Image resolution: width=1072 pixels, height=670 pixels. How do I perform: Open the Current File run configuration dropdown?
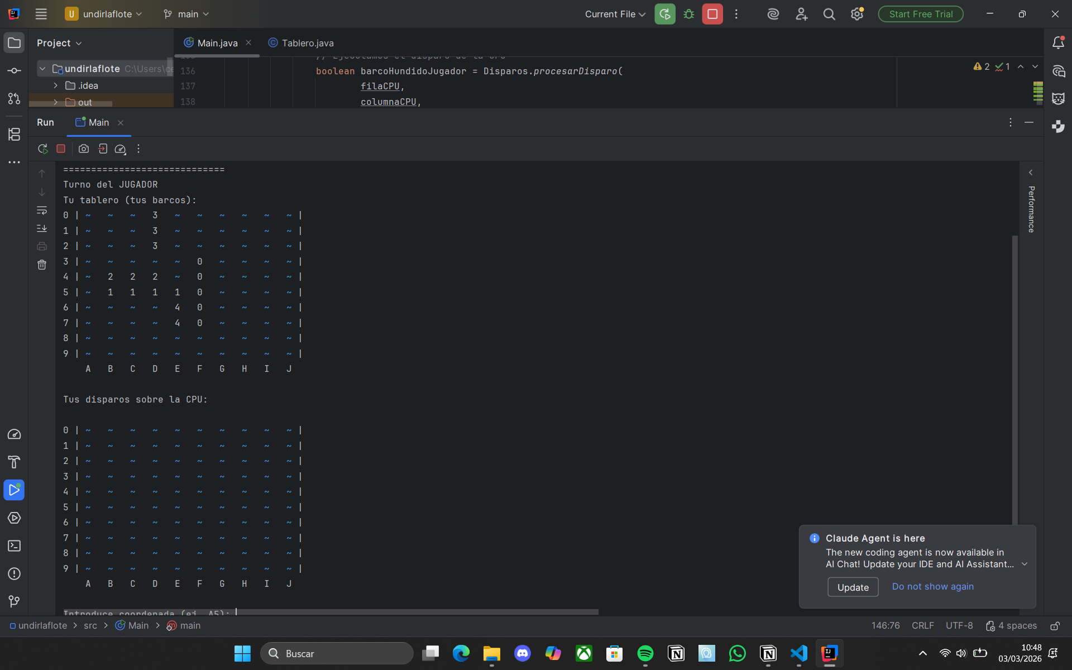(615, 15)
